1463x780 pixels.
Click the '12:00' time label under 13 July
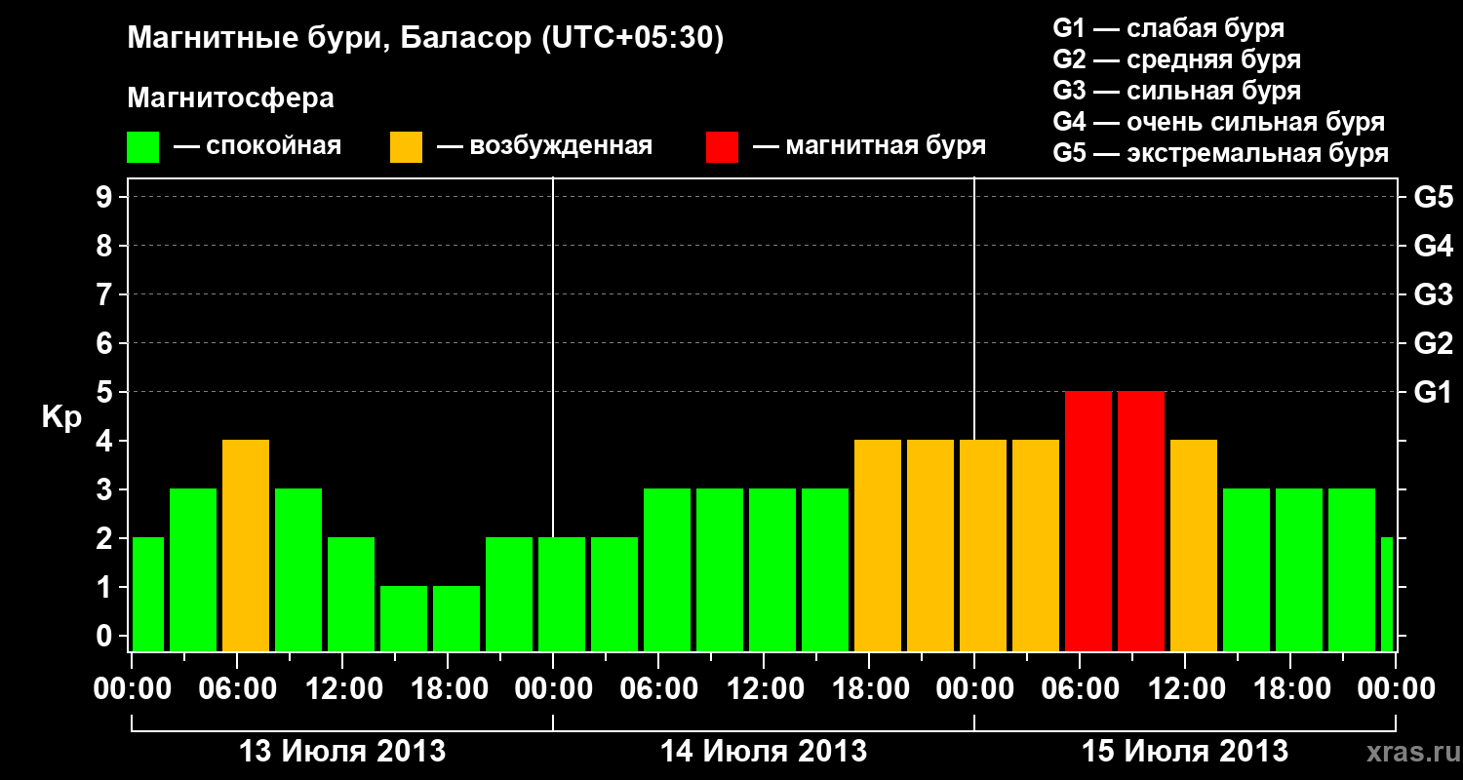point(342,689)
